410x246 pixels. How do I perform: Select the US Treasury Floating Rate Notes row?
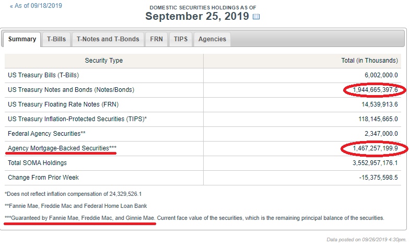pos(203,104)
